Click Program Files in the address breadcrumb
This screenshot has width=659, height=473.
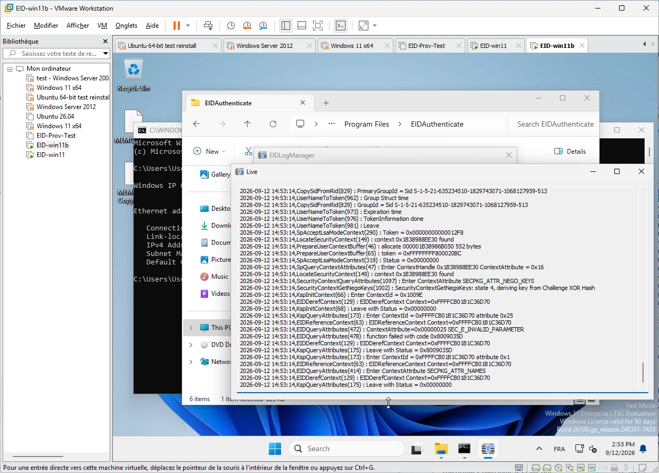(x=367, y=124)
